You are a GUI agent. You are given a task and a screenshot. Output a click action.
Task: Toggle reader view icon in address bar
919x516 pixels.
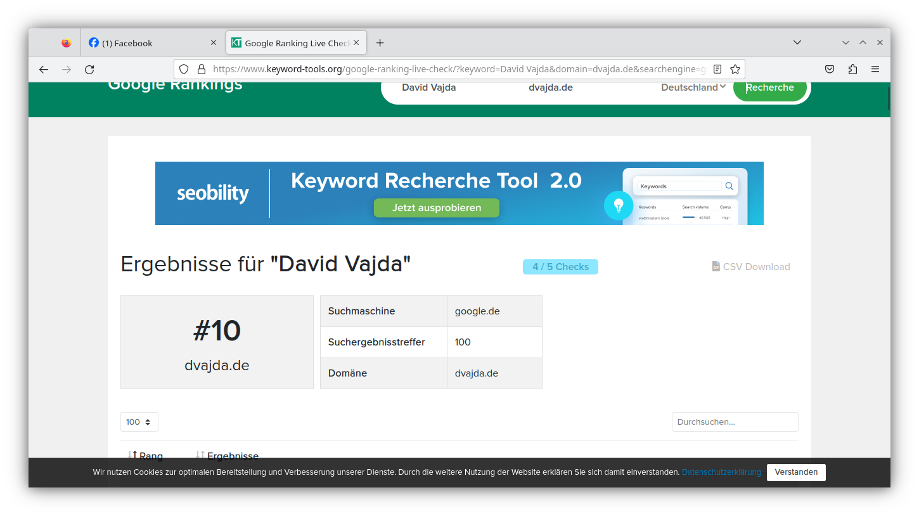(717, 69)
